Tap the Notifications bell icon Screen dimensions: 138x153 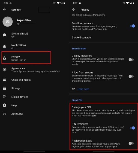[x=4, y=46]
